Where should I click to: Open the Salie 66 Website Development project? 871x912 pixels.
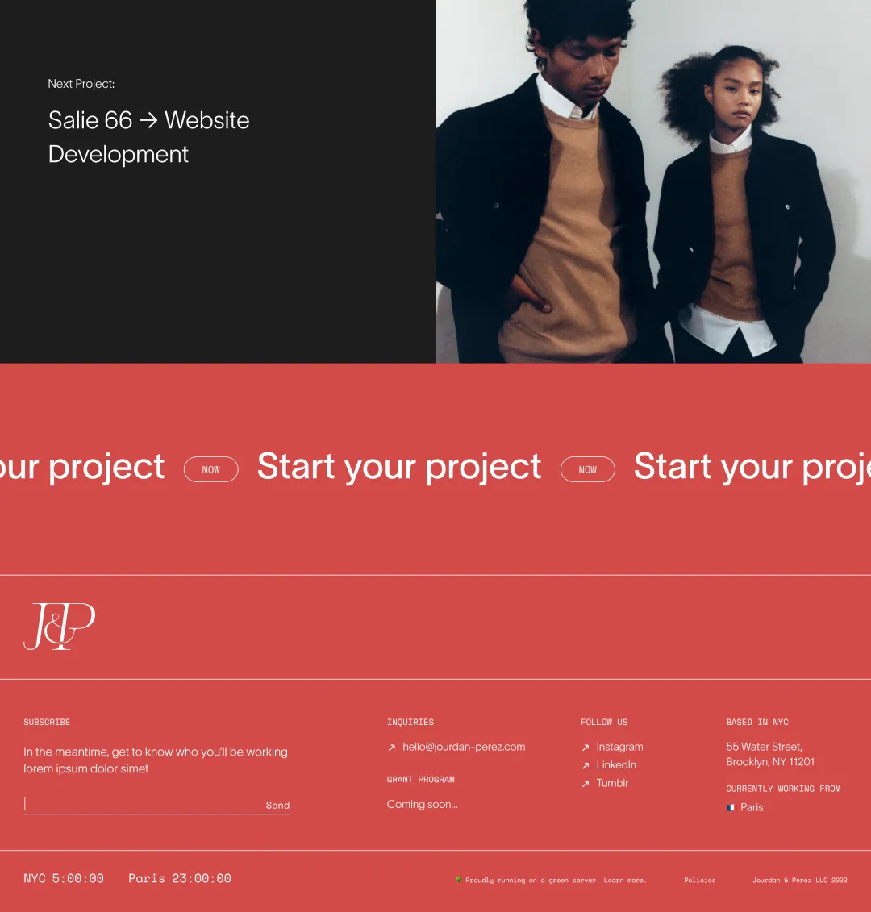pyautogui.click(x=148, y=137)
